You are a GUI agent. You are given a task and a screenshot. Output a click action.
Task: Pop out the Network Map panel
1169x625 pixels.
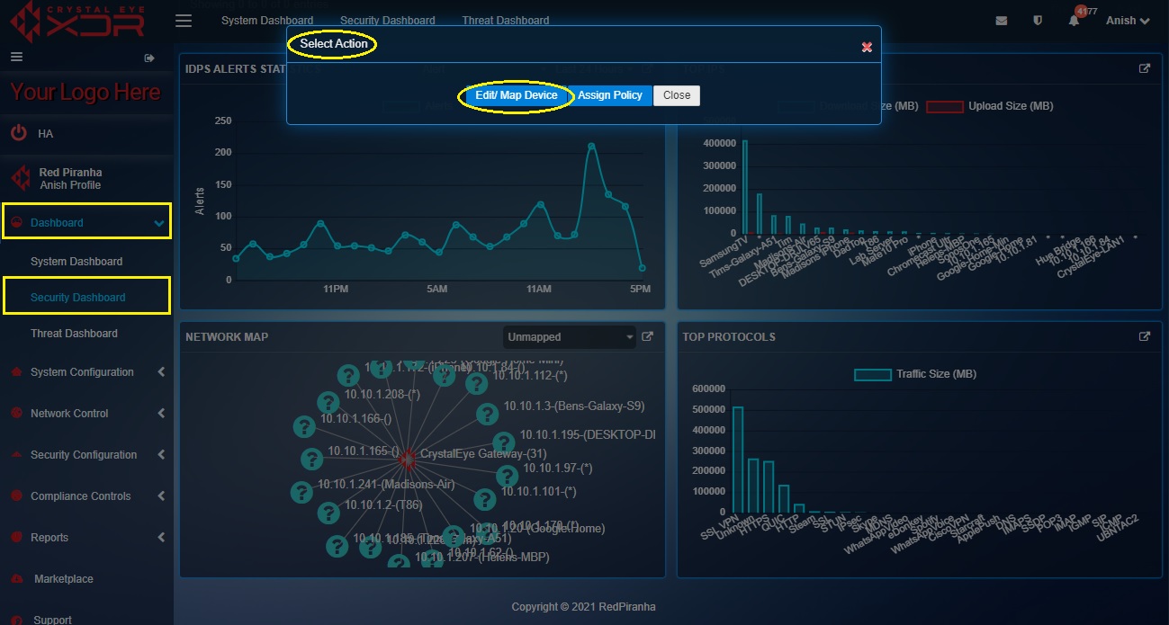pyautogui.click(x=647, y=337)
